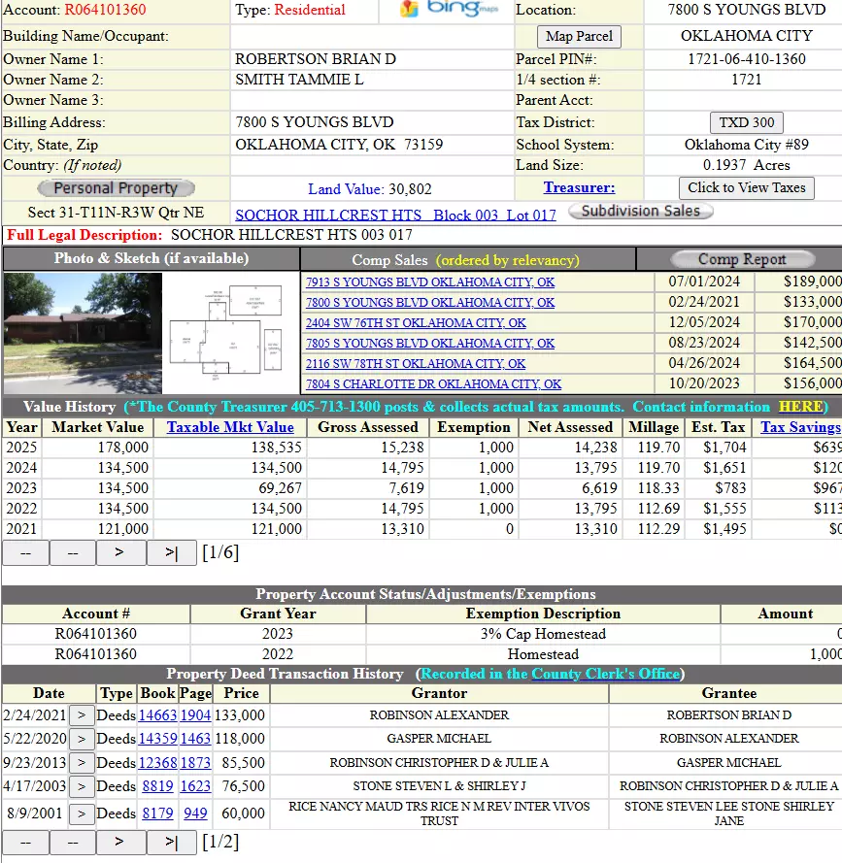Image resolution: width=842 pixels, height=863 pixels.
Task: Generate the Comp Report
Action: pyautogui.click(x=742, y=259)
